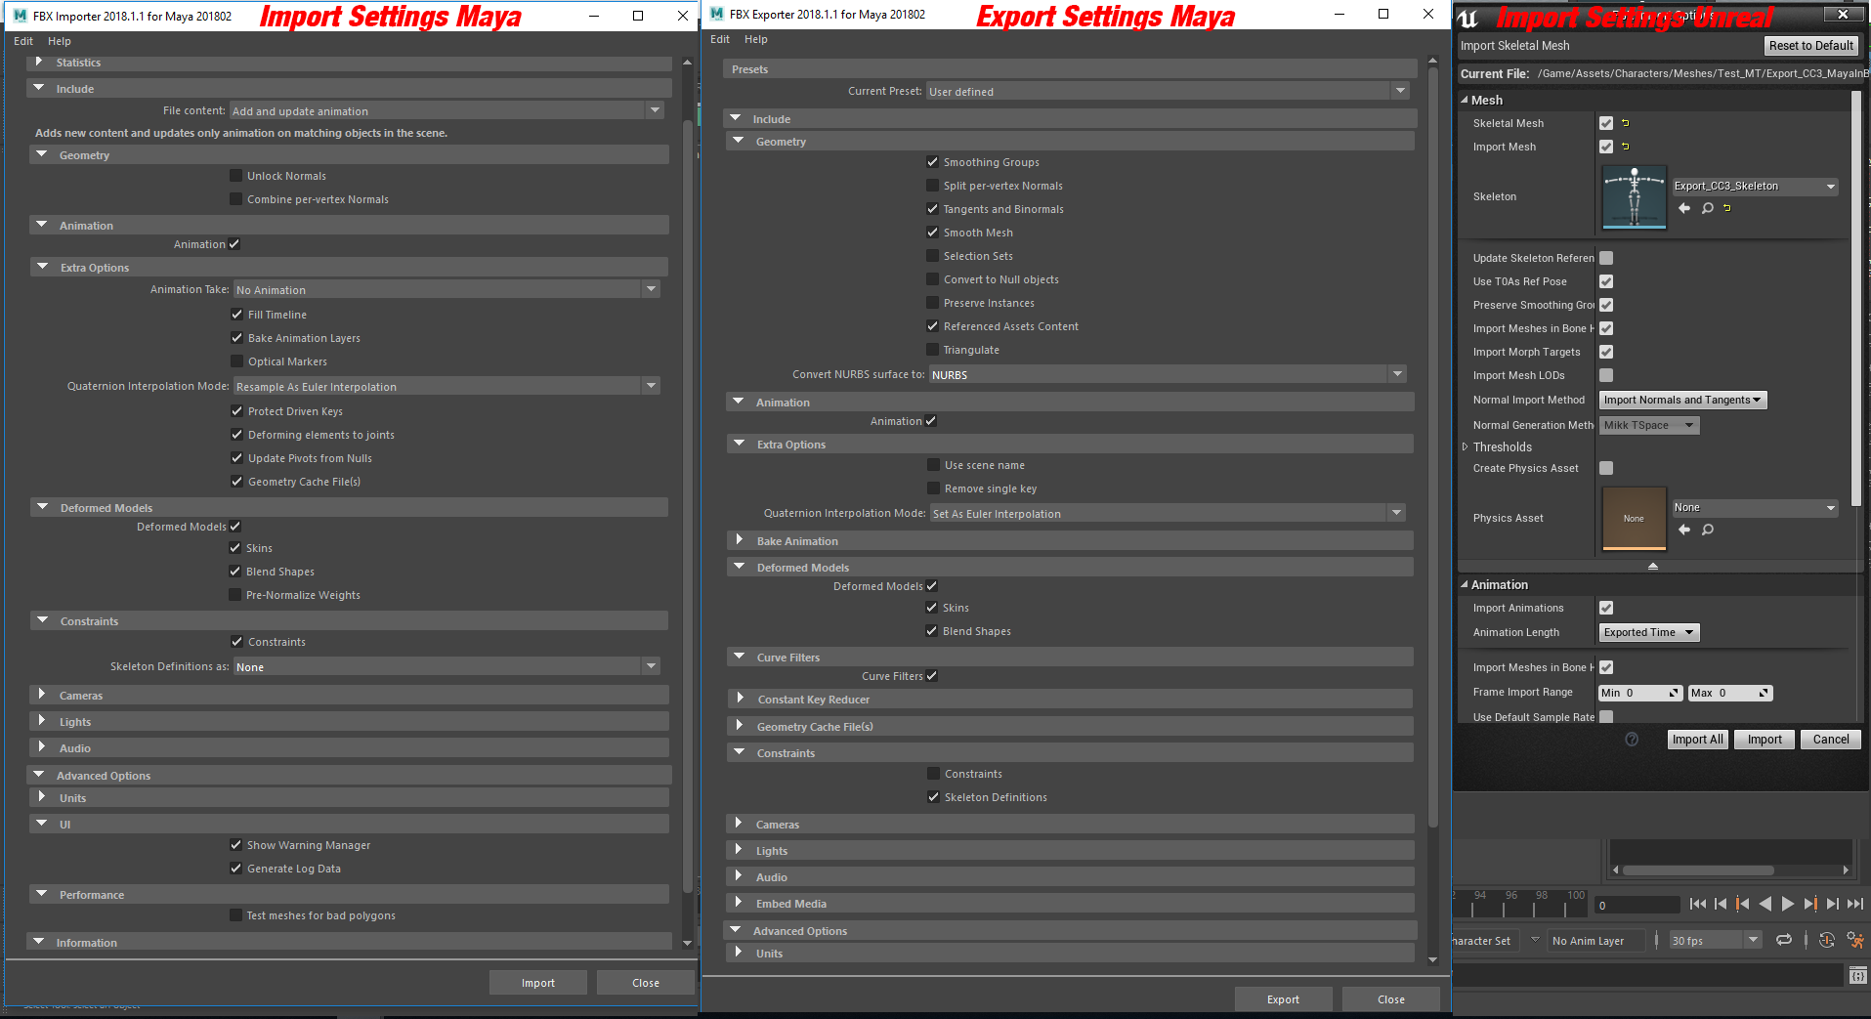Play animation backwards in Maya
This screenshot has height=1019, width=1871.
1765,904
